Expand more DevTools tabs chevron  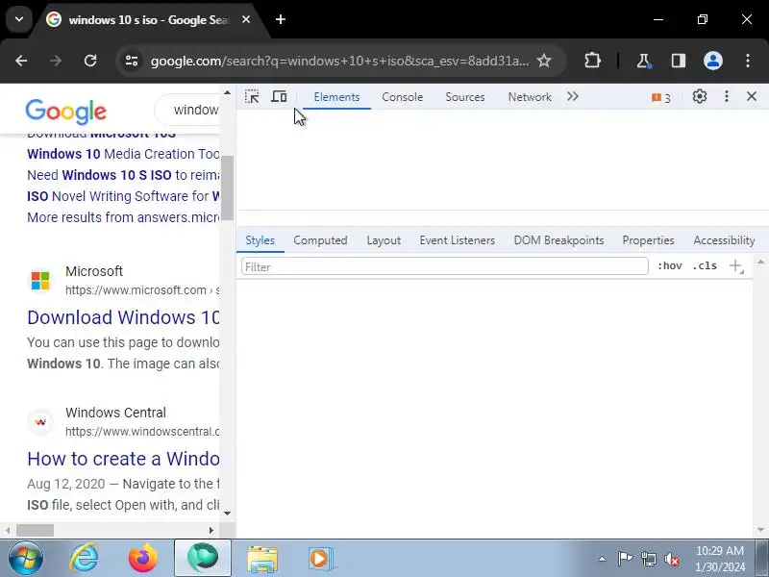572,97
